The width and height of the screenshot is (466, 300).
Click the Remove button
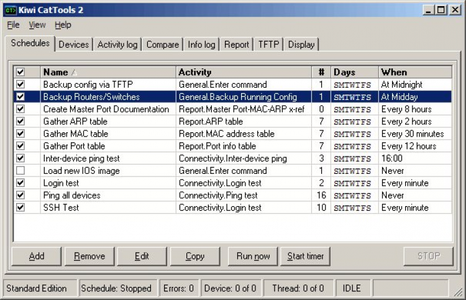coord(89,256)
